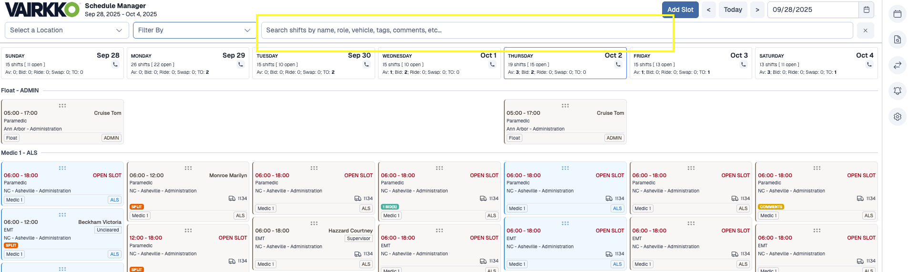Open the calendar view from the right sidebar
909x272 pixels.
coord(897,14)
